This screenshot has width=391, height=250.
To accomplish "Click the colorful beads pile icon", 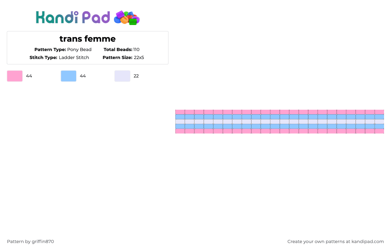I will [x=127, y=18].
